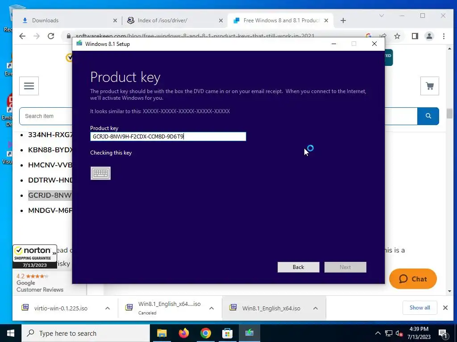This screenshot has width=457, height=342.
Task: Open Microsoft Store from the taskbar
Action: (x=227, y=333)
